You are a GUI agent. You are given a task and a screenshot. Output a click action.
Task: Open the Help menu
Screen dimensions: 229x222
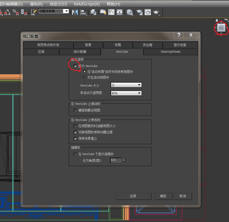(x=113, y=4)
